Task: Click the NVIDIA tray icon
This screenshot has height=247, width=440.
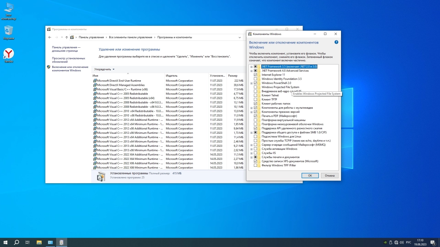Action: pyautogui.click(x=385, y=243)
